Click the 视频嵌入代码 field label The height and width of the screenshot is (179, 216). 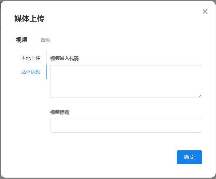[64, 58]
